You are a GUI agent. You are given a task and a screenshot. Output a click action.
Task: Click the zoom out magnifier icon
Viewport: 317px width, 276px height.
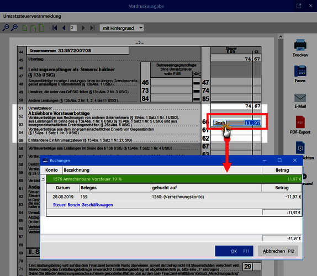(x=6, y=28)
